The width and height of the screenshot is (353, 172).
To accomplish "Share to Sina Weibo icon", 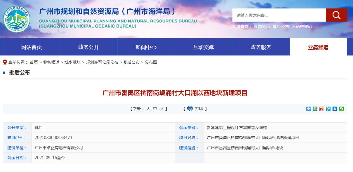I will click(x=322, y=109).
